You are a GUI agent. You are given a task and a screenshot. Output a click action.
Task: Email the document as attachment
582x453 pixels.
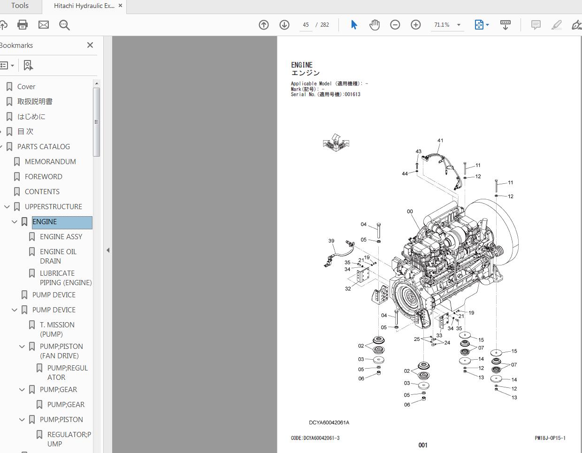point(44,25)
